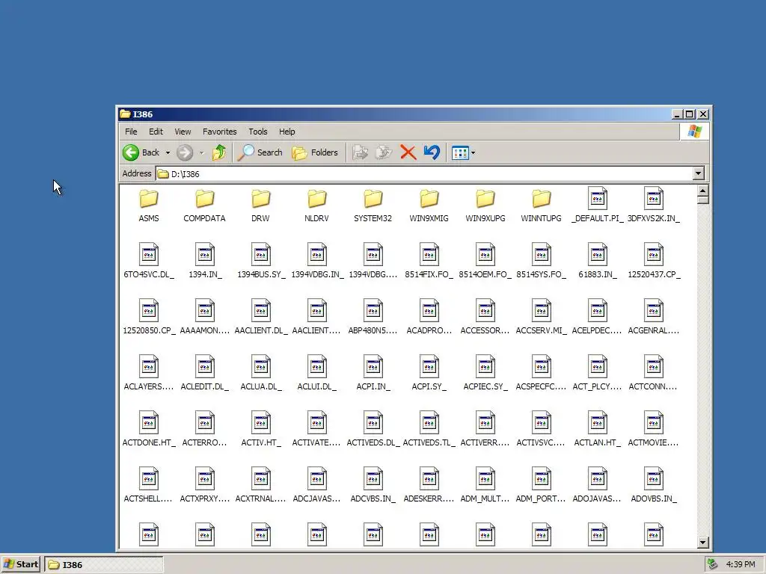Select the _DEFAULT.PI_ file

(598, 206)
